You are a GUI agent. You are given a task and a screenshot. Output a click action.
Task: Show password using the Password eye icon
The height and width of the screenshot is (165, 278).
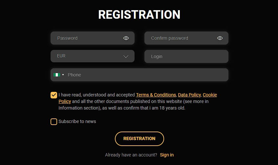pyautogui.click(x=126, y=38)
